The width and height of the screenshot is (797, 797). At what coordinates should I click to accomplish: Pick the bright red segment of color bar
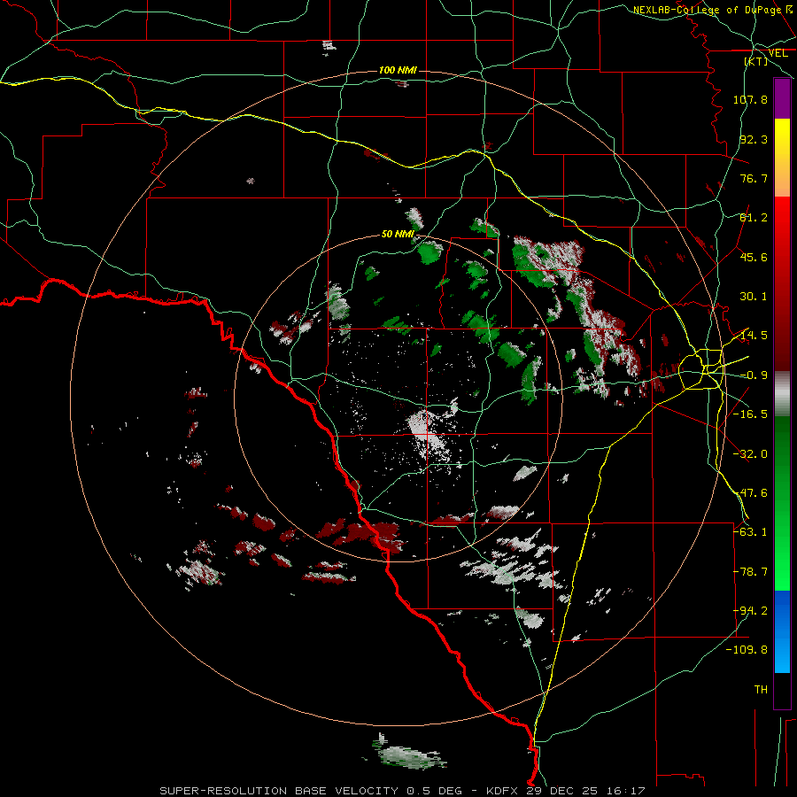(x=782, y=217)
